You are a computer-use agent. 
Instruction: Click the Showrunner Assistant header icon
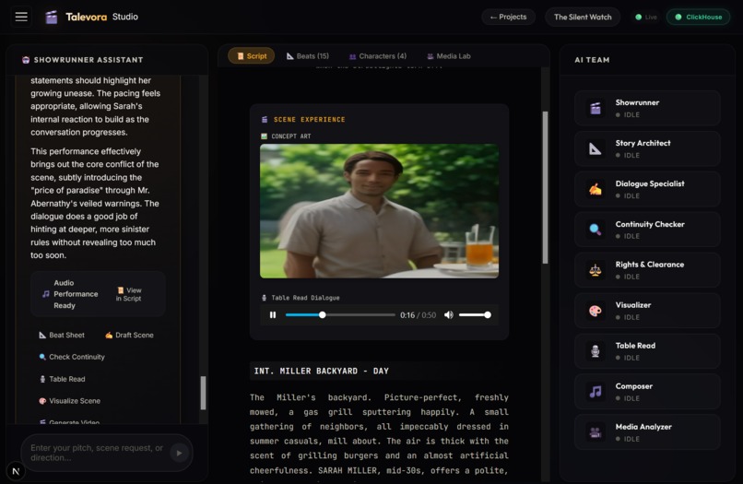tap(26, 60)
